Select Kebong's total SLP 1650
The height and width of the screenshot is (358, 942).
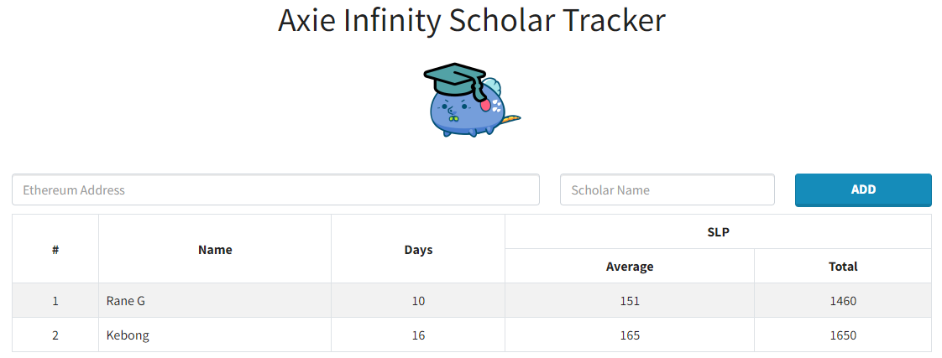coord(843,335)
